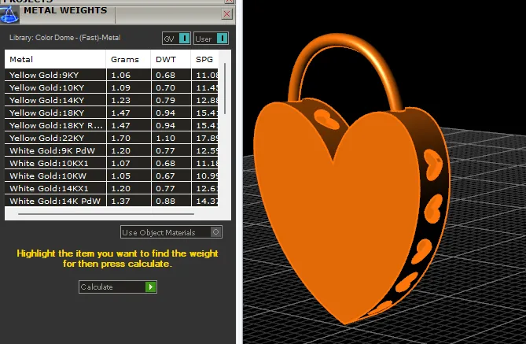The image size is (526, 344).
Task: Click the Library: Color Dome label
Action: pyautogui.click(x=64, y=38)
